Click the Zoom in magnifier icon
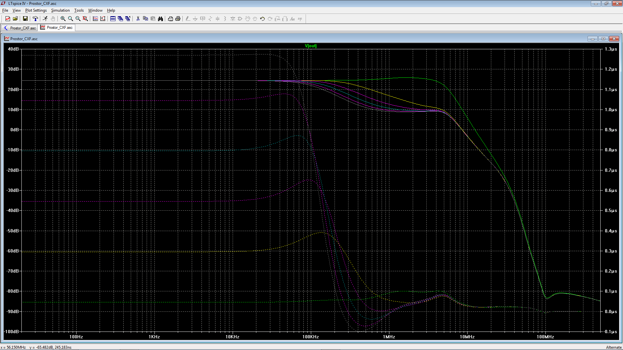The width and height of the screenshot is (623, 350). (63, 19)
